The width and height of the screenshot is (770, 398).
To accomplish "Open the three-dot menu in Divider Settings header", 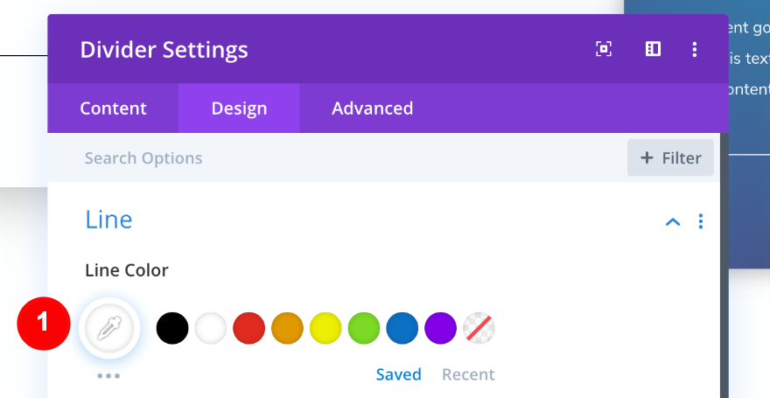I will point(695,49).
